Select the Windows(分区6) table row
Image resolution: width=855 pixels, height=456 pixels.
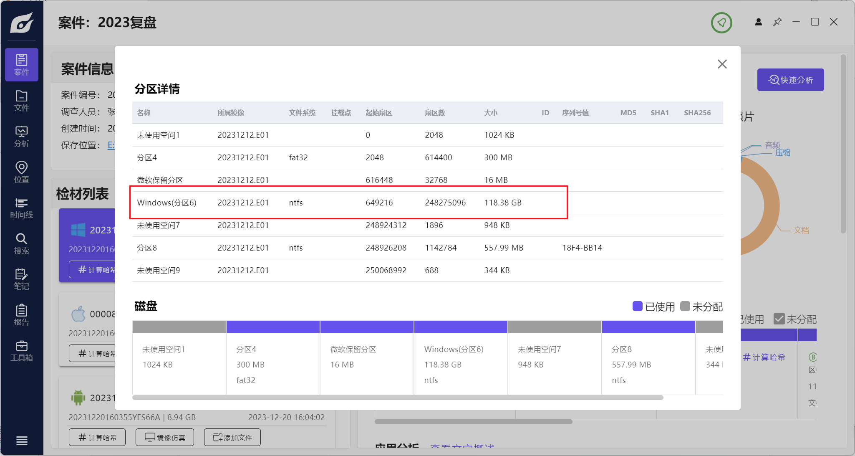428,203
